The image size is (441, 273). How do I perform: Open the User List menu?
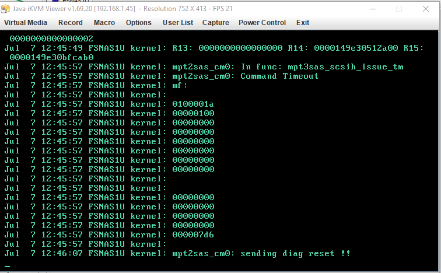pos(178,23)
